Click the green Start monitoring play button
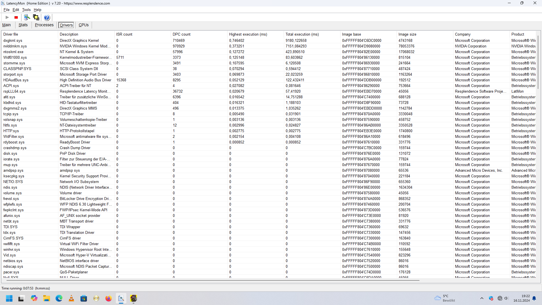Viewport: 542px width, 305px height. coord(7,18)
